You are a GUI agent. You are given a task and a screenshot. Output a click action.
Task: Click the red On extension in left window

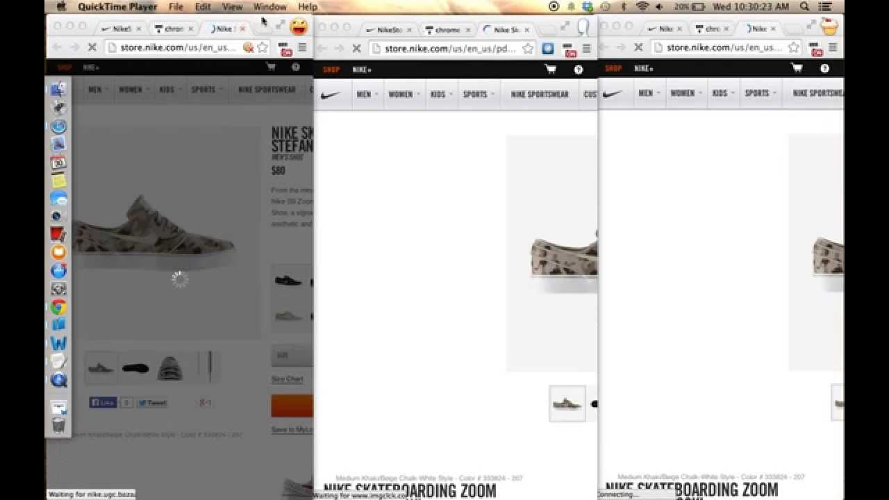tap(285, 49)
